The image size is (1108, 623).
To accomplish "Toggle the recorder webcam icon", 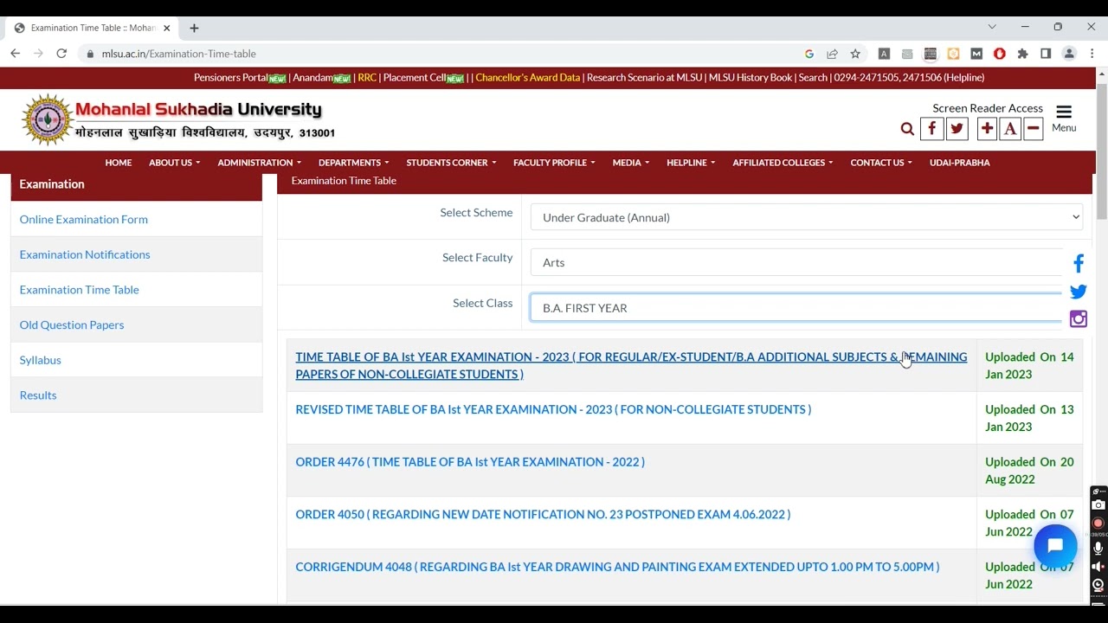I will coord(1098,586).
